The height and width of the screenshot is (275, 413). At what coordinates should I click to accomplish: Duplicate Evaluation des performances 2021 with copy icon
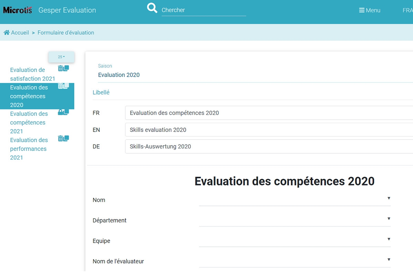coord(66,138)
